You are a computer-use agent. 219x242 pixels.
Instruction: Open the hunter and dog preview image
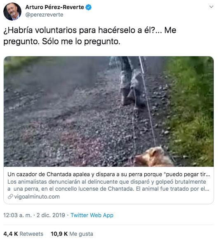coord(108,111)
